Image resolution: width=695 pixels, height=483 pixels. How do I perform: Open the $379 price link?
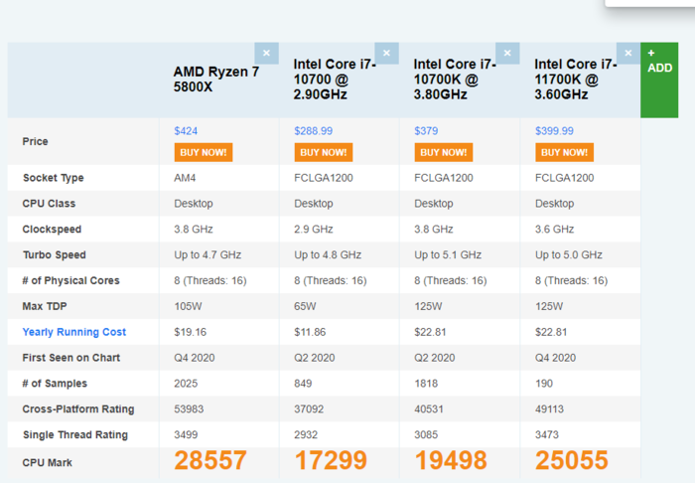[426, 131]
